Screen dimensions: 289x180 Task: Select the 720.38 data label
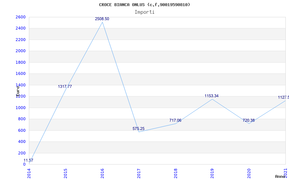[249, 120]
